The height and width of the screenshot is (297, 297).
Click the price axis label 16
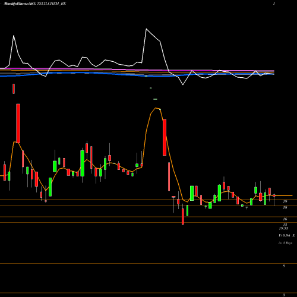click(285, 219)
